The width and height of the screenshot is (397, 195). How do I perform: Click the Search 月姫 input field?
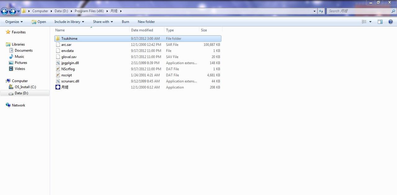(x=358, y=11)
